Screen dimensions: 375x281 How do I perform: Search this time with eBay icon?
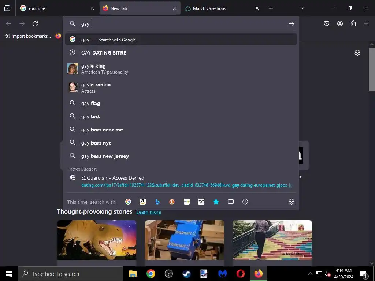click(187, 202)
